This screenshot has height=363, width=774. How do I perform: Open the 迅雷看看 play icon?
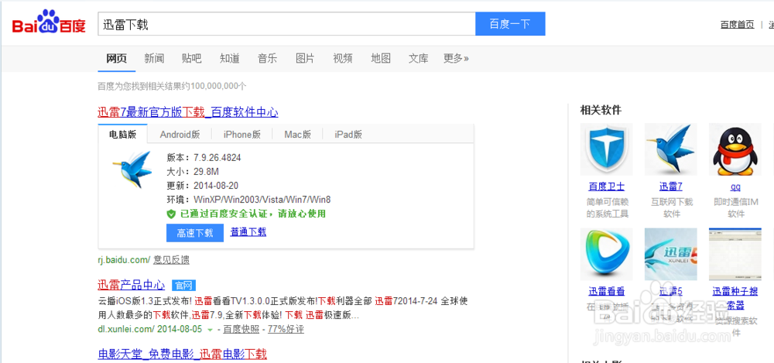click(606, 254)
